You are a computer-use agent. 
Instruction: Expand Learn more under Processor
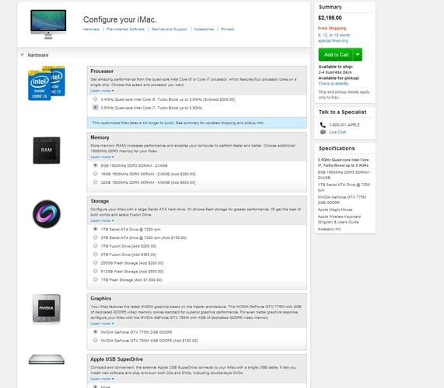click(x=102, y=91)
